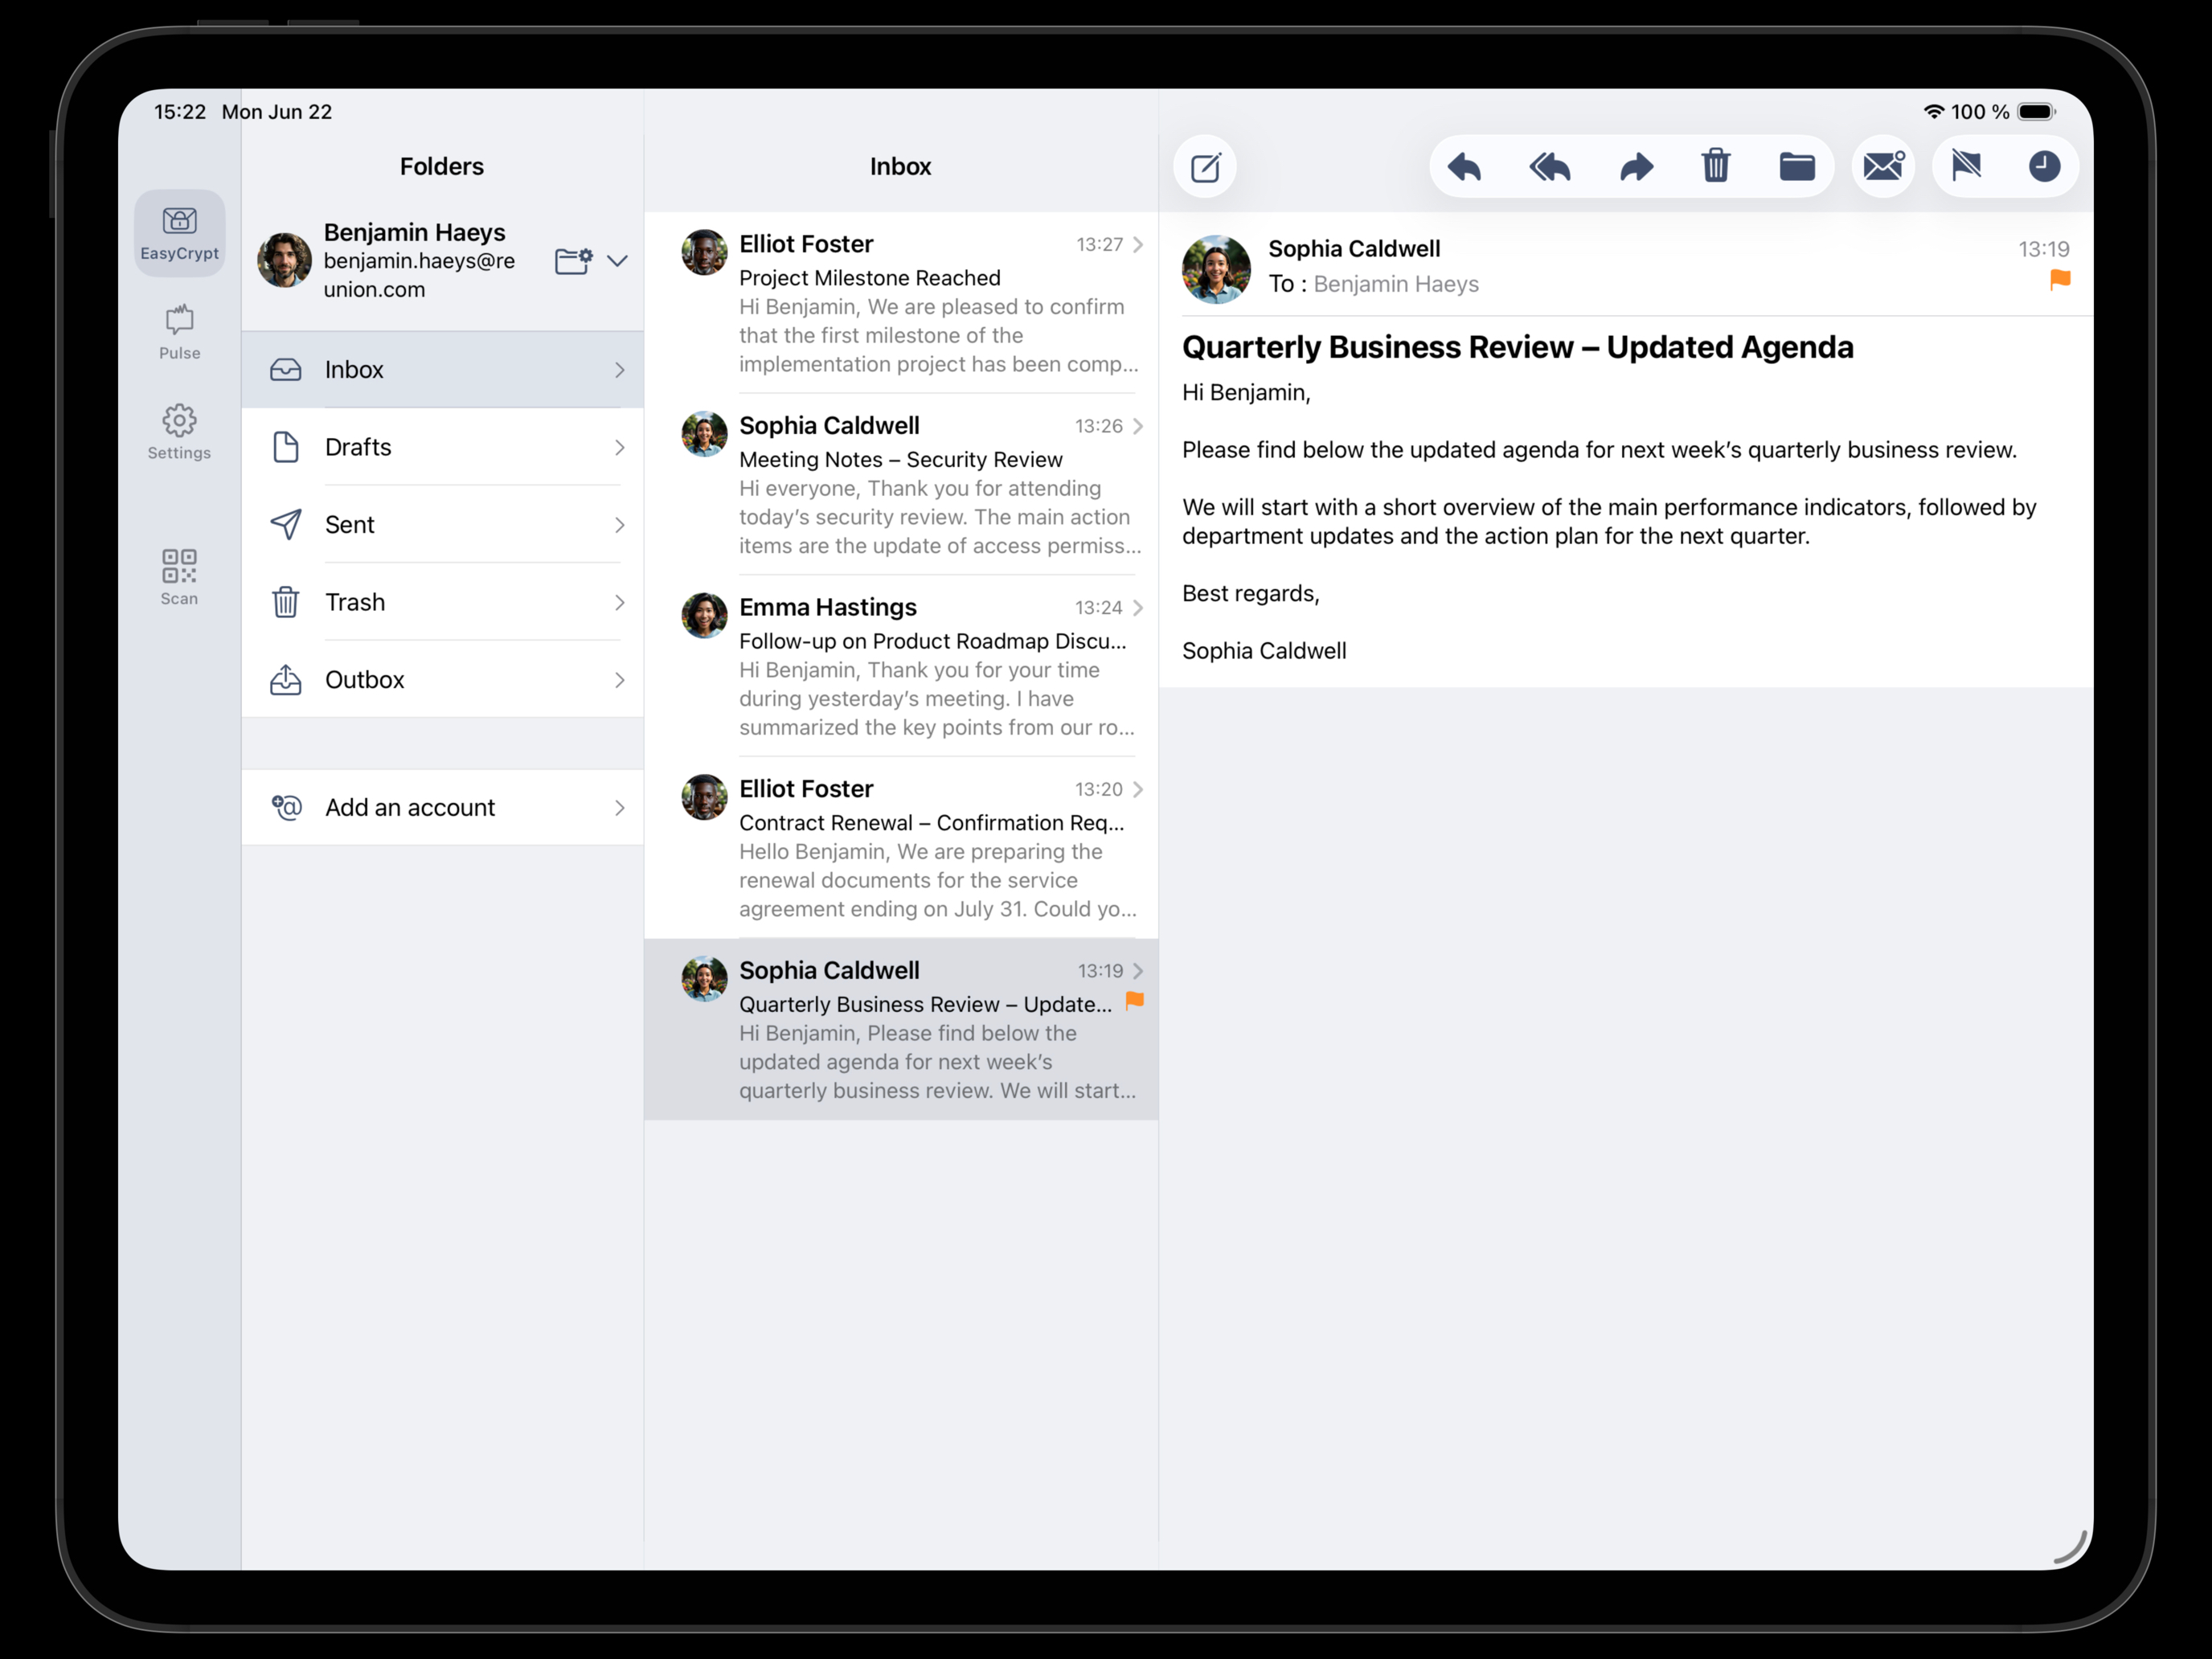Click the add account at-sign icon

point(287,807)
